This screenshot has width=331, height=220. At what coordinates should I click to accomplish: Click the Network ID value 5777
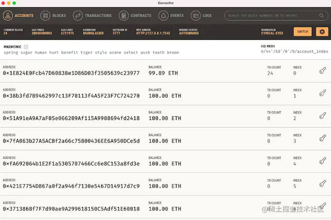pos(117,33)
